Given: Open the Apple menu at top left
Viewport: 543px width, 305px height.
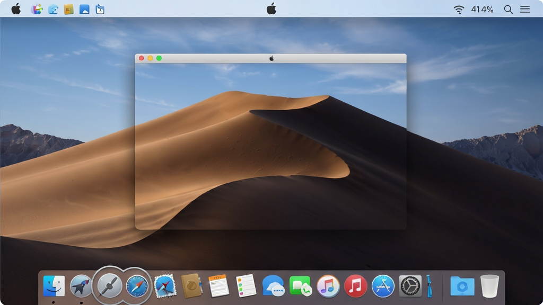Looking at the screenshot, I should (x=16, y=9).
